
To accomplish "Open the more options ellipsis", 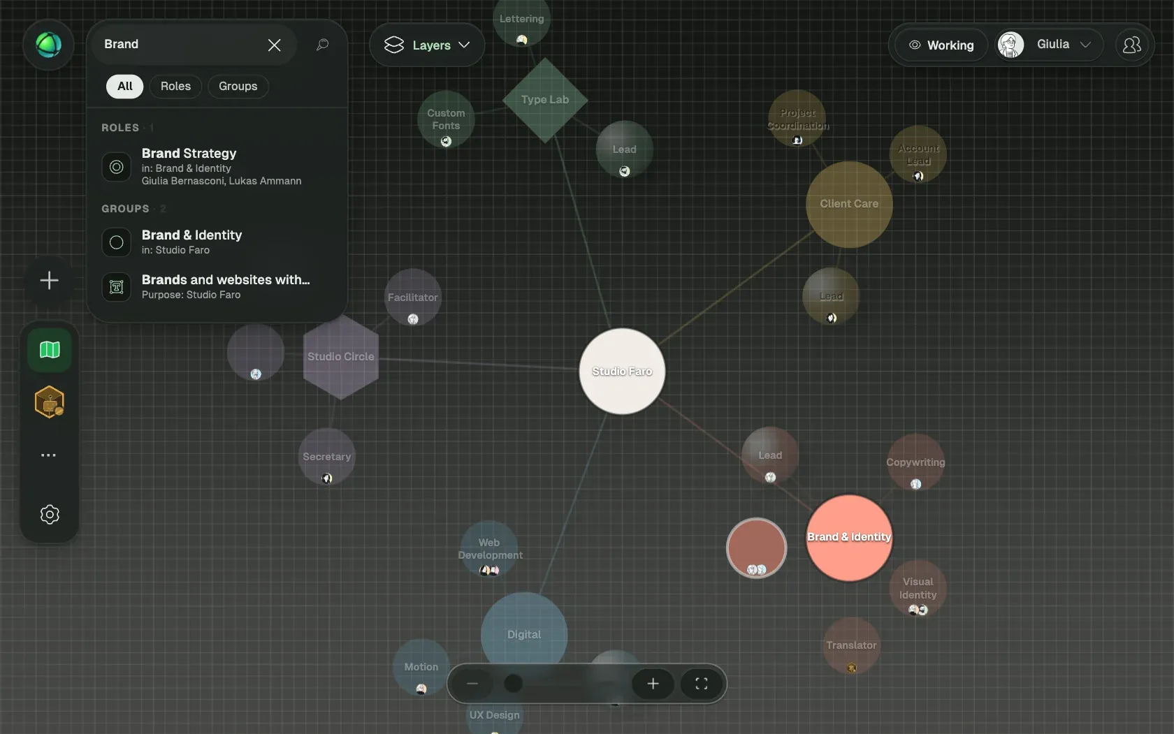I will (48, 455).
